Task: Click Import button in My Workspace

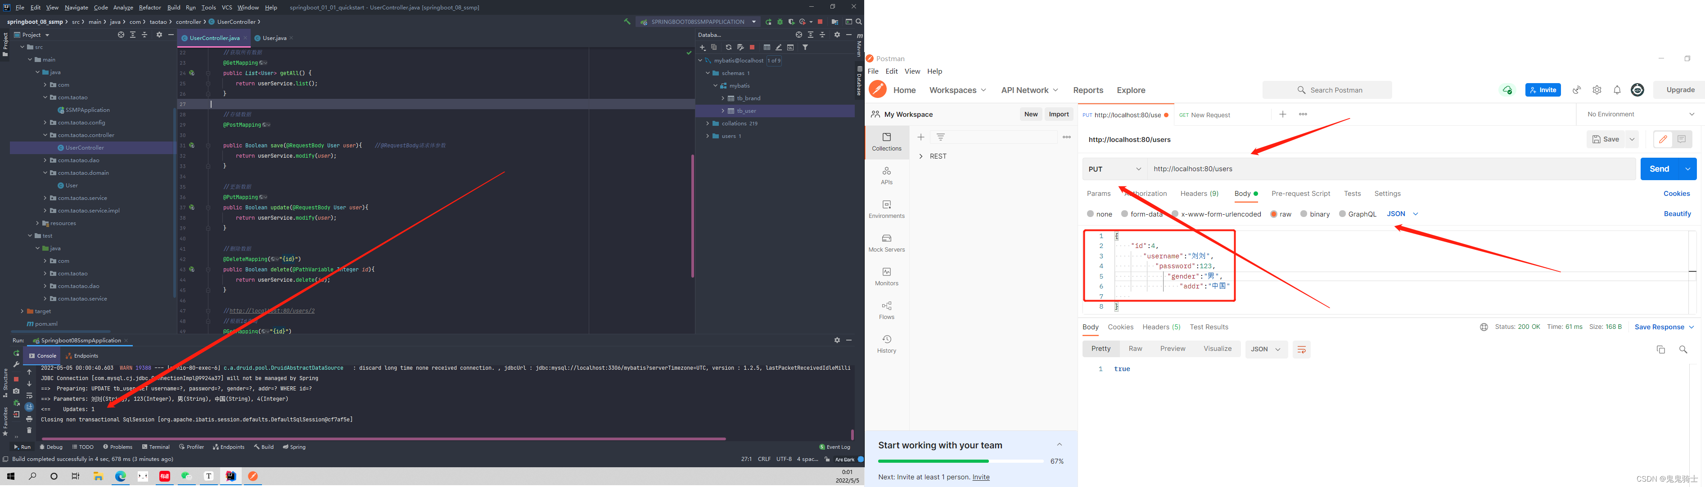Action: 1059,114
